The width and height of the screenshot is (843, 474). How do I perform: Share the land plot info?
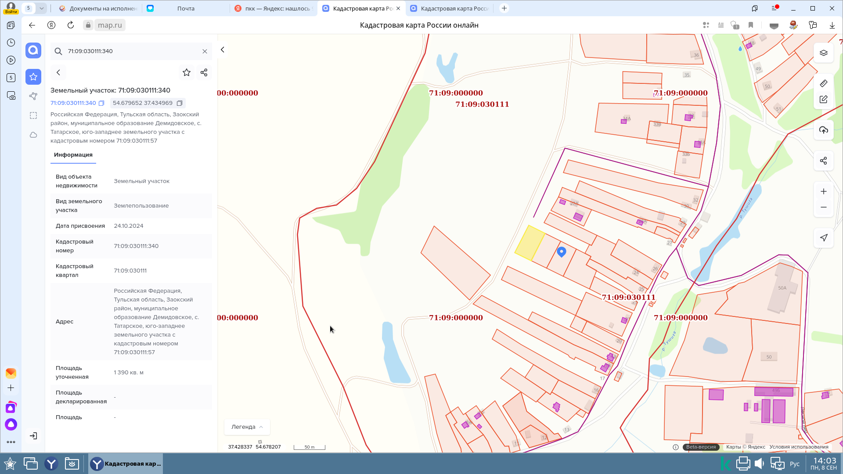point(204,72)
